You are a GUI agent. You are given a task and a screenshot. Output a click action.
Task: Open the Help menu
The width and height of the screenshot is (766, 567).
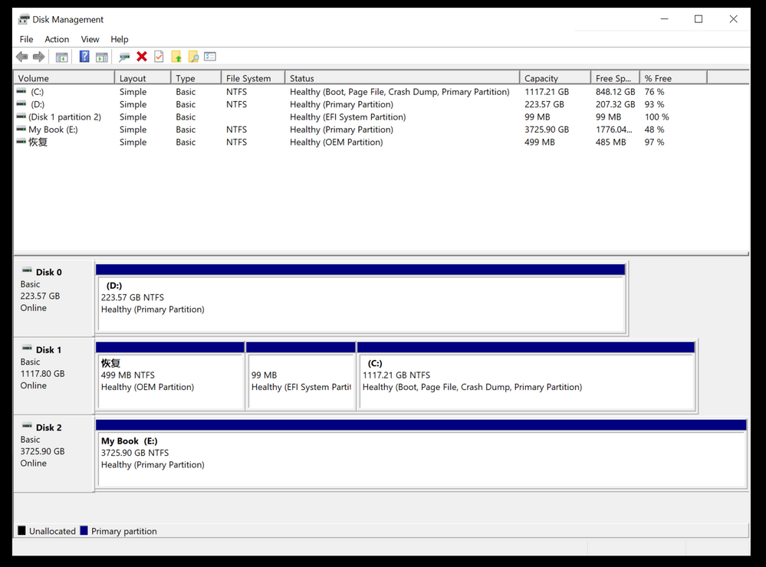click(x=120, y=39)
